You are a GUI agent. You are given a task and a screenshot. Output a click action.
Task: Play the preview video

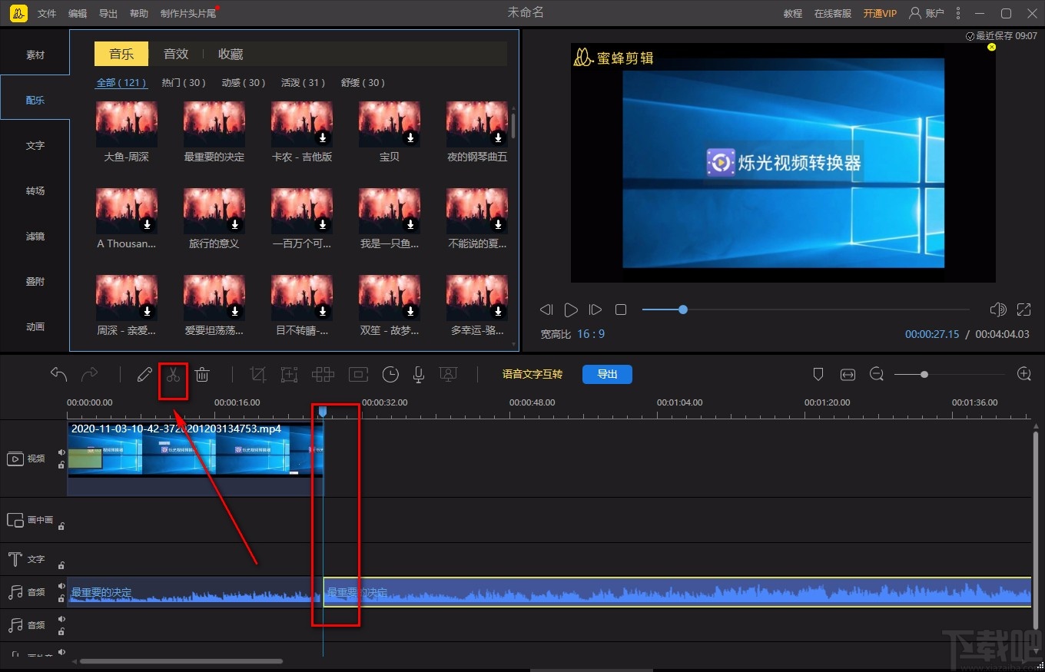tap(571, 310)
